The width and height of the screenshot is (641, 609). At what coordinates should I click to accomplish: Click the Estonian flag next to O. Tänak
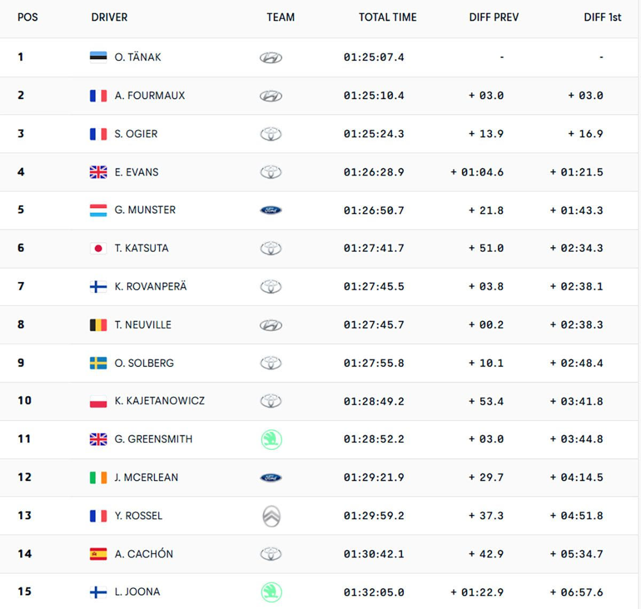point(98,57)
